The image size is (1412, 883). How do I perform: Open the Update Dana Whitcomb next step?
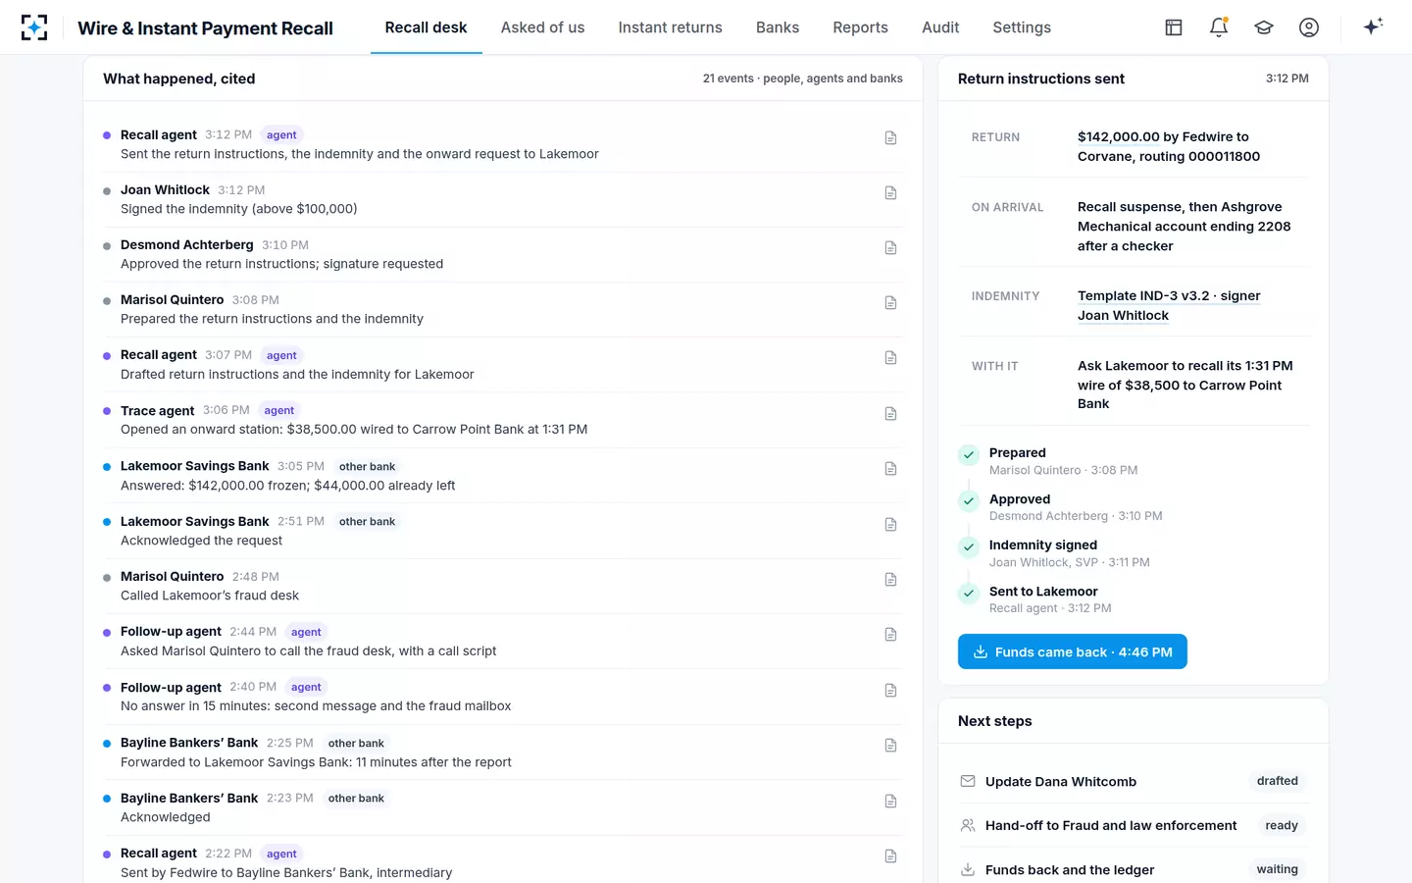tap(1134, 781)
